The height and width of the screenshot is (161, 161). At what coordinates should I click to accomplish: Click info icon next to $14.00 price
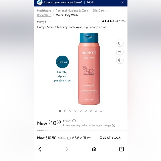click(74, 121)
